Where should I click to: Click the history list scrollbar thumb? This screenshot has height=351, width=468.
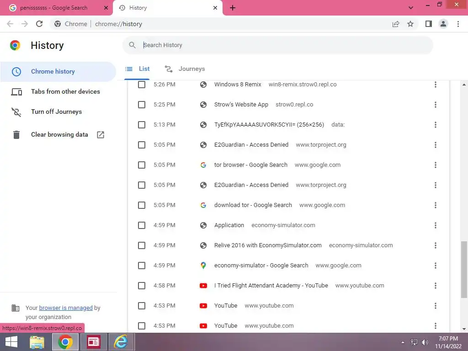464,270
